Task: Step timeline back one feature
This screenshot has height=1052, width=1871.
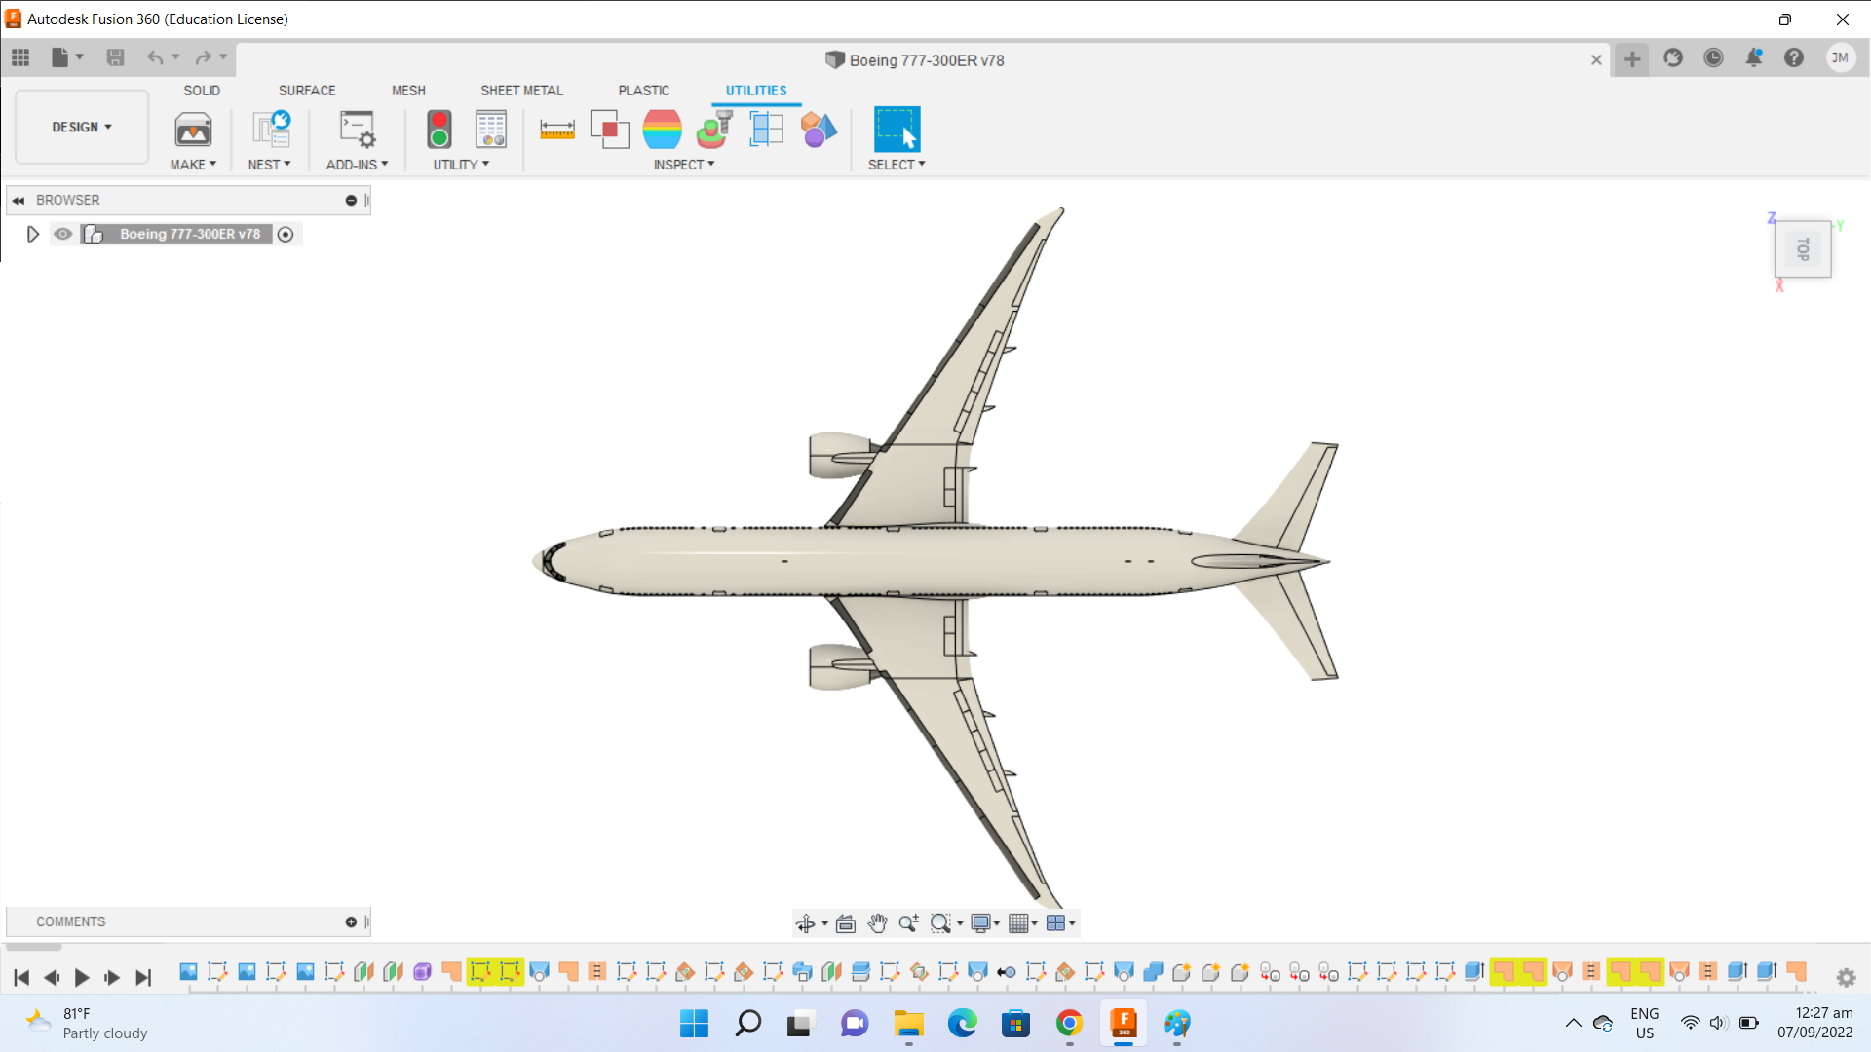Action: tap(52, 977)
